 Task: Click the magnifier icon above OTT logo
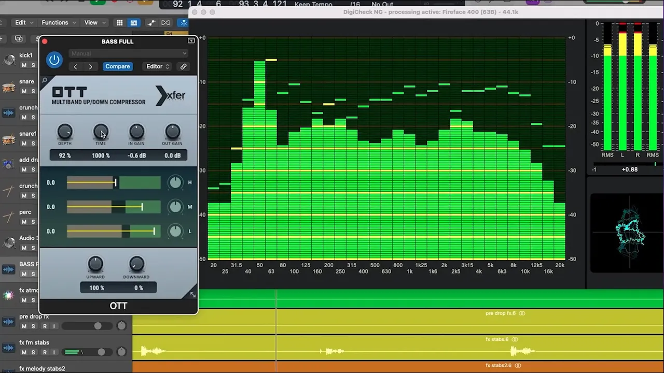click(45, 80)
